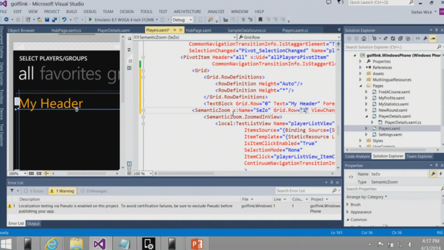This screenshot has width=444, height=250.
Task: Show the designer snap grid icon
Action: coord(31,174)
